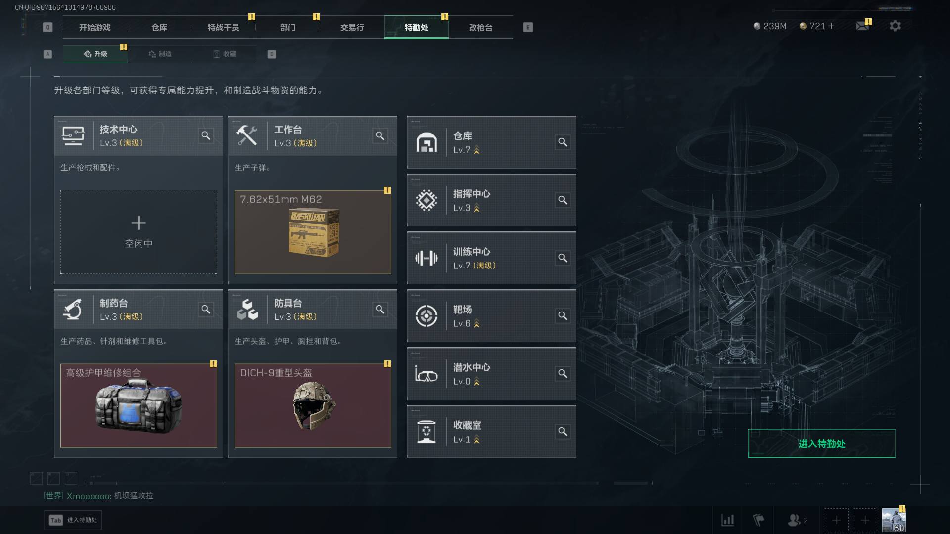Click magnifier icon on 防具台 card
Screen dimensions: 950x534
(380, 310)
